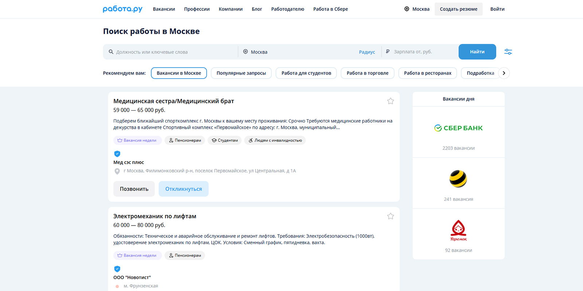Change city from Москва in header
The height and width of the screenshot is (291, 583).
(x=421, y=9)
